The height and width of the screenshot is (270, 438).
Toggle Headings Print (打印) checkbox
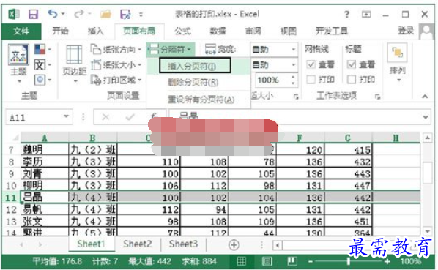coord(352,80)
